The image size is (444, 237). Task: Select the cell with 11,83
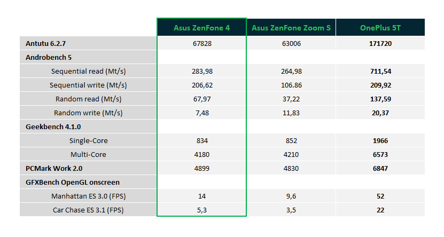(x=291, y=113)
